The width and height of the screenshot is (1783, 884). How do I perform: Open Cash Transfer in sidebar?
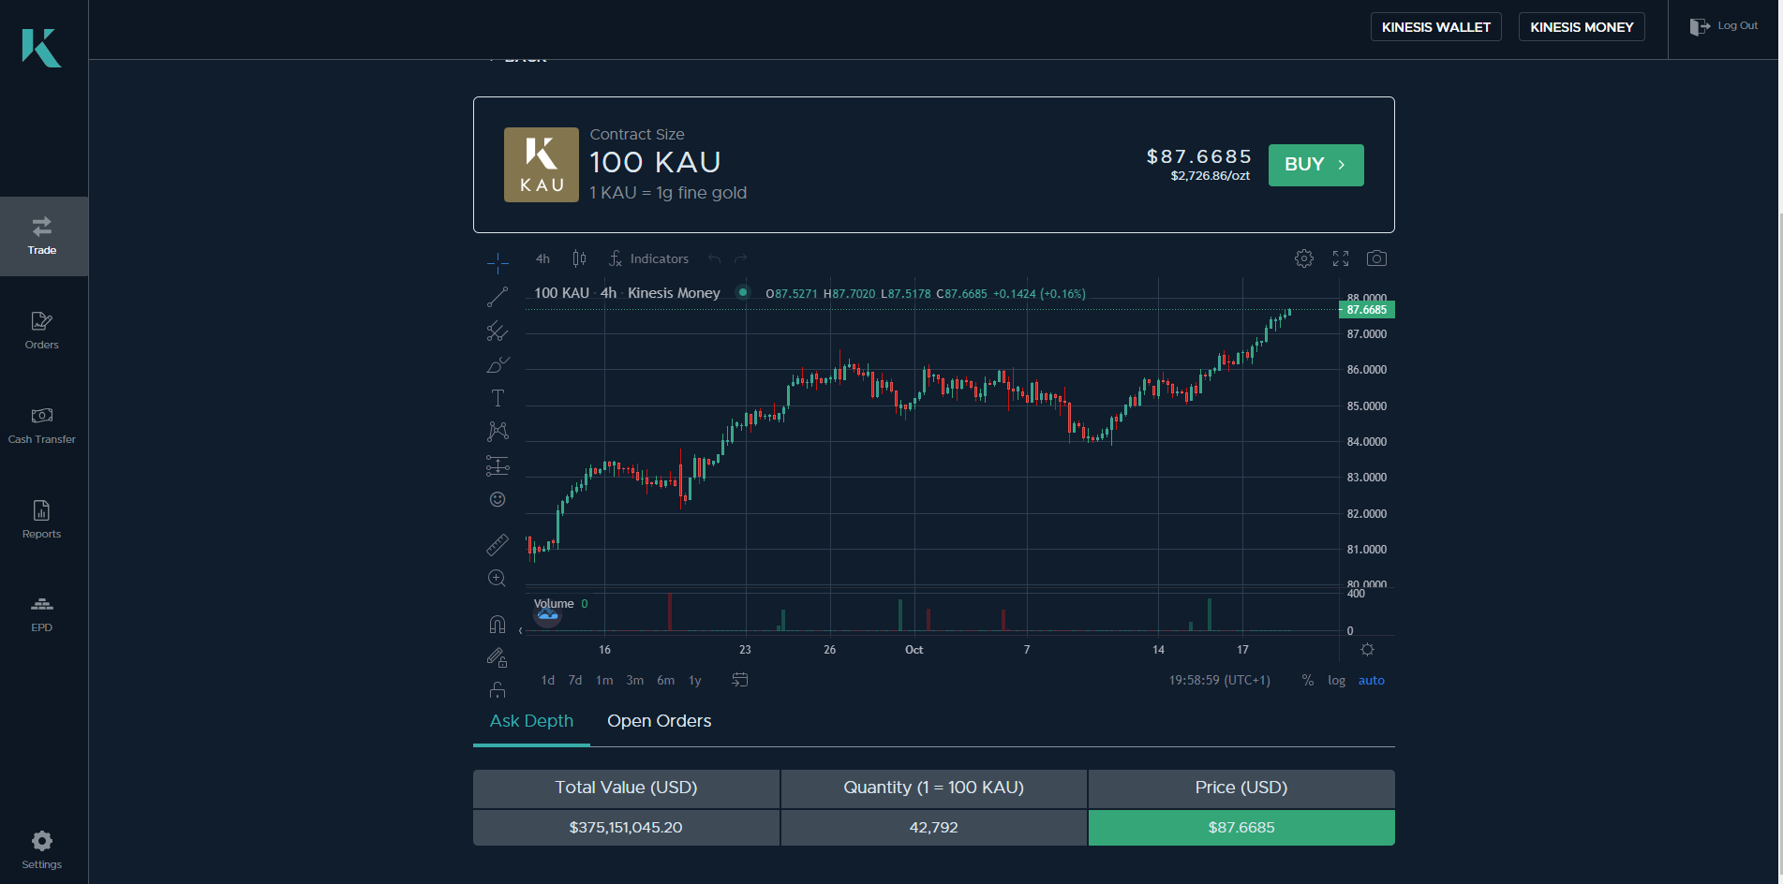(42, 425)
